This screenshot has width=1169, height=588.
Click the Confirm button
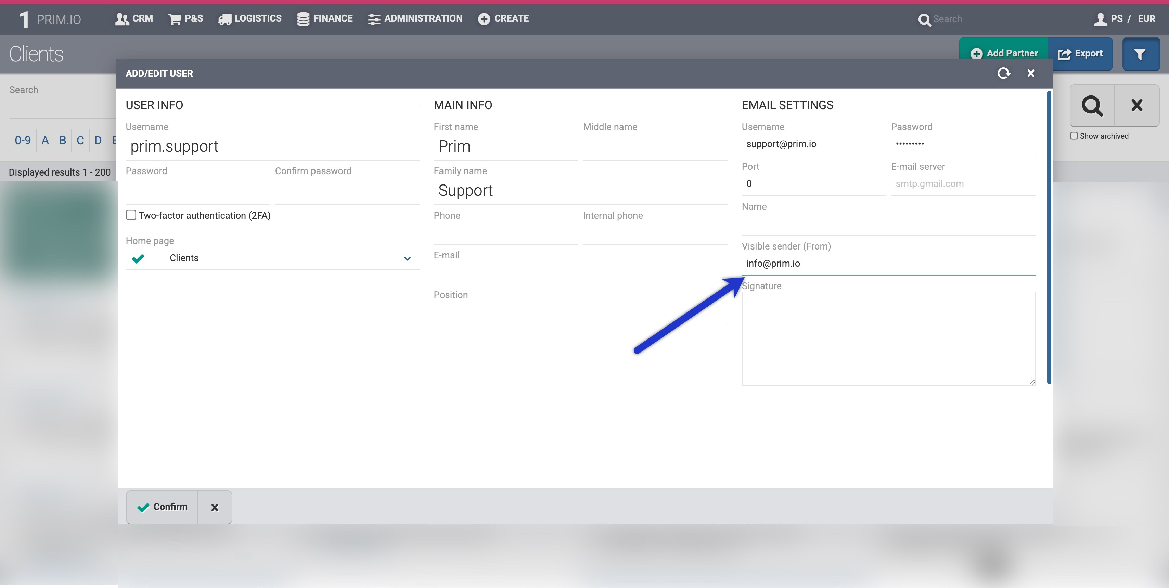point(162,507)
